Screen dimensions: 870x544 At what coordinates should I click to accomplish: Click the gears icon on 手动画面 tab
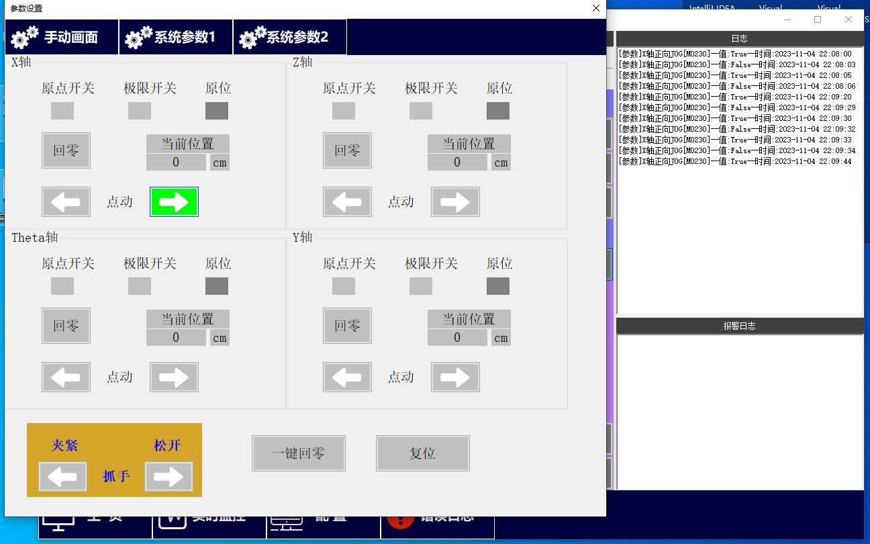tap(25, 37)
